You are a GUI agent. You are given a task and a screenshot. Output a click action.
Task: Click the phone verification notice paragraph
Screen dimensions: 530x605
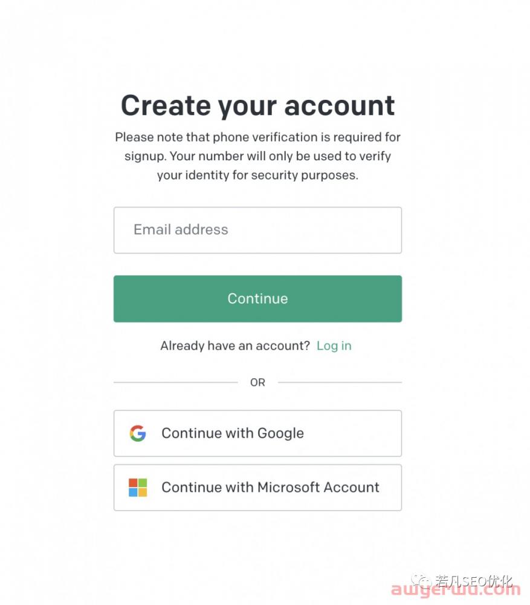257,156
